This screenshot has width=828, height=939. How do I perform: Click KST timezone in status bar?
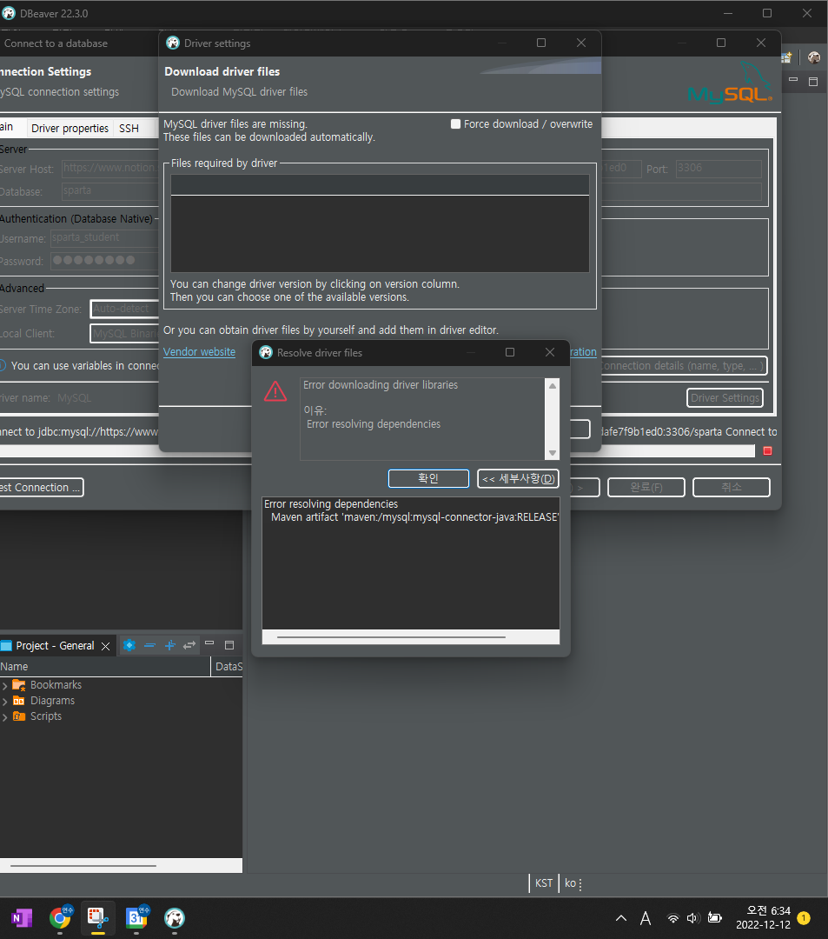(x=544, y=883)
